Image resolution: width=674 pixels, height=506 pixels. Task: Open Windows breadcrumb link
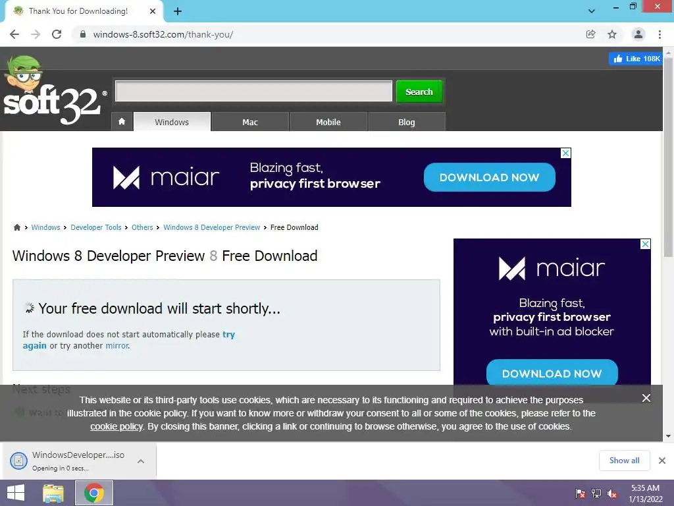pos(45,227)
